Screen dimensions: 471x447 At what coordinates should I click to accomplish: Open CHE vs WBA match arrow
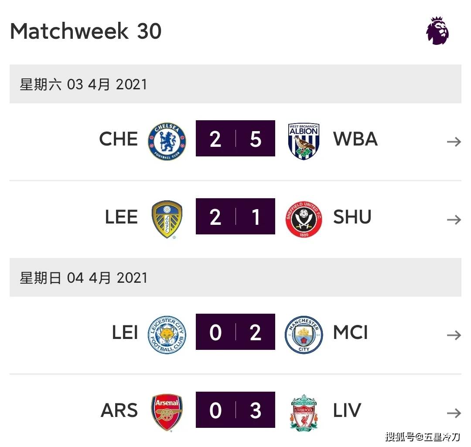pos(454,141)
